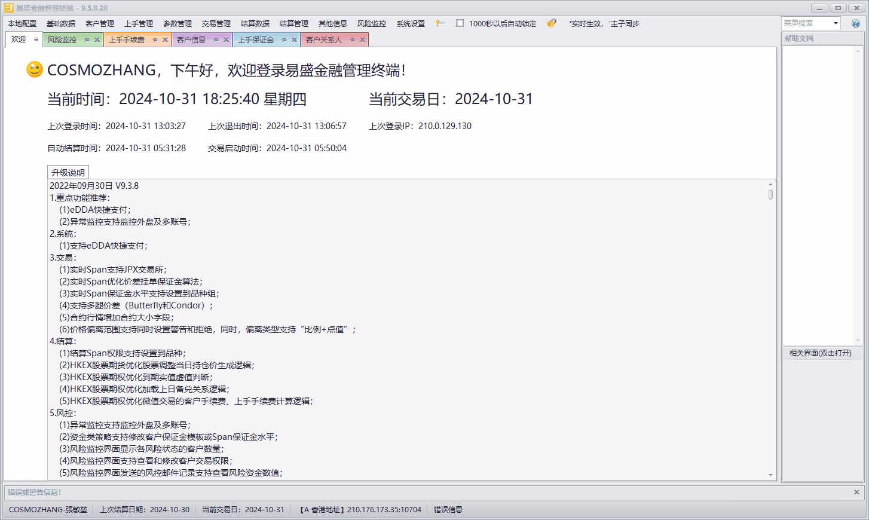Dismiss the error or warning info bar
This screenshot has height=520, width=869.
(x=856, y=492)
